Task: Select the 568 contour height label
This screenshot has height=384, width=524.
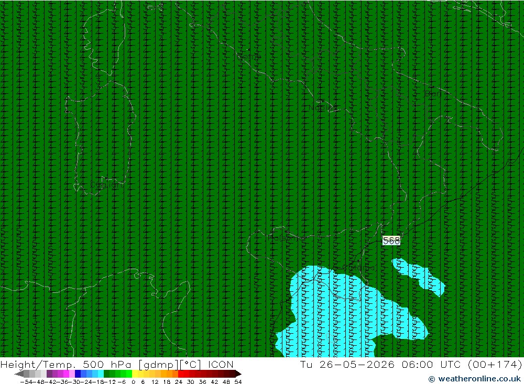Action: [391, 240]
